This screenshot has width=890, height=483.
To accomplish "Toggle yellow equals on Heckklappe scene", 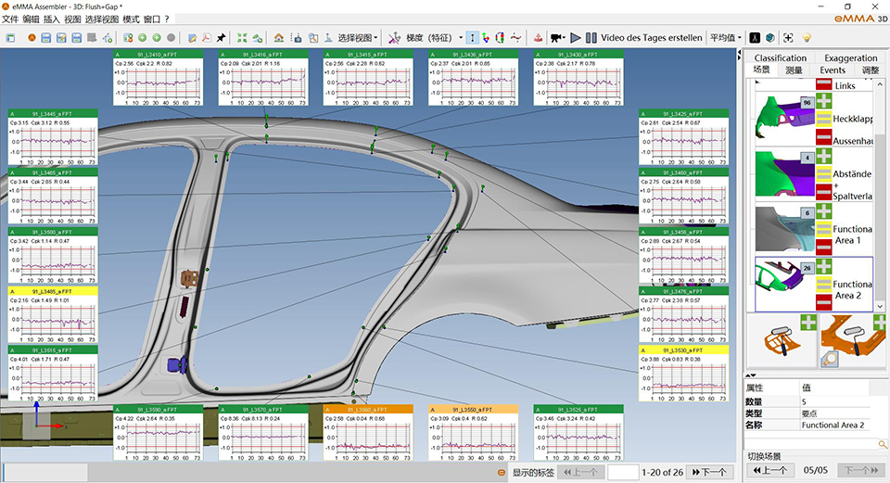I will pos(822,120).
